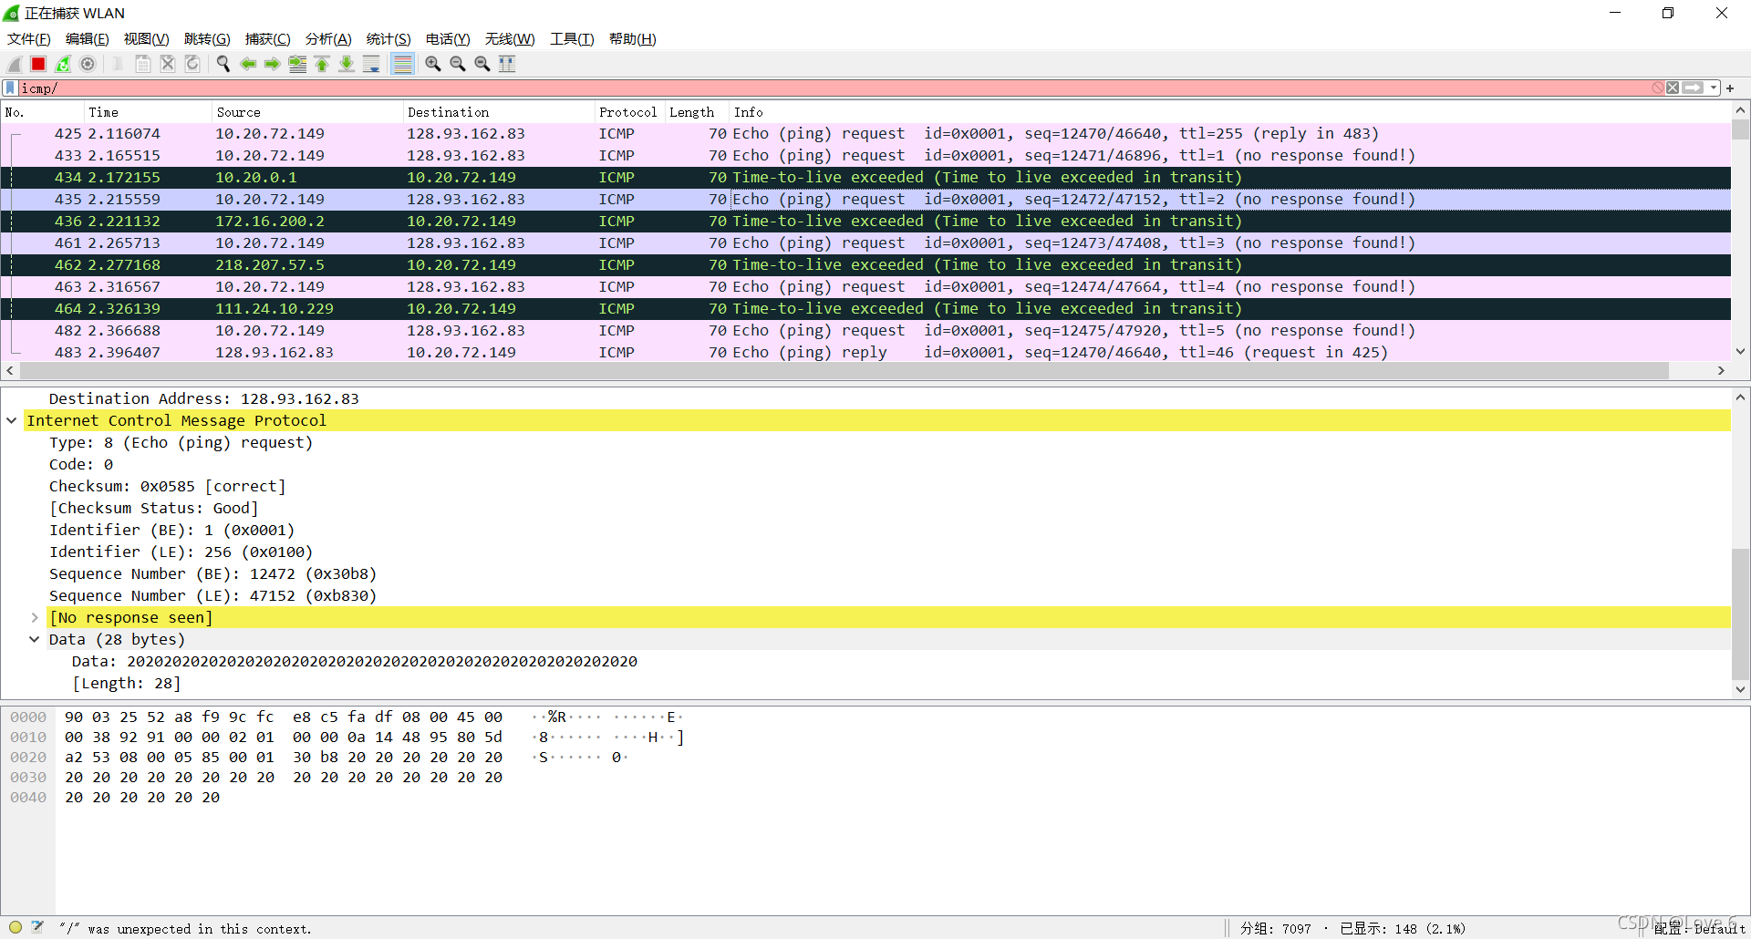Open the display filter history dropdown
The image size is (1751, 939).
[x=1714, y=88]
